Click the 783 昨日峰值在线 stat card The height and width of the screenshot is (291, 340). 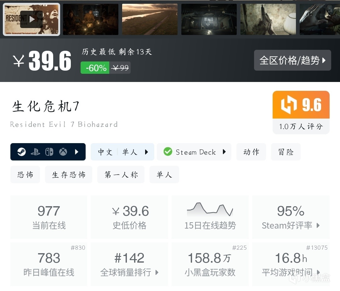tap(49, 264)
